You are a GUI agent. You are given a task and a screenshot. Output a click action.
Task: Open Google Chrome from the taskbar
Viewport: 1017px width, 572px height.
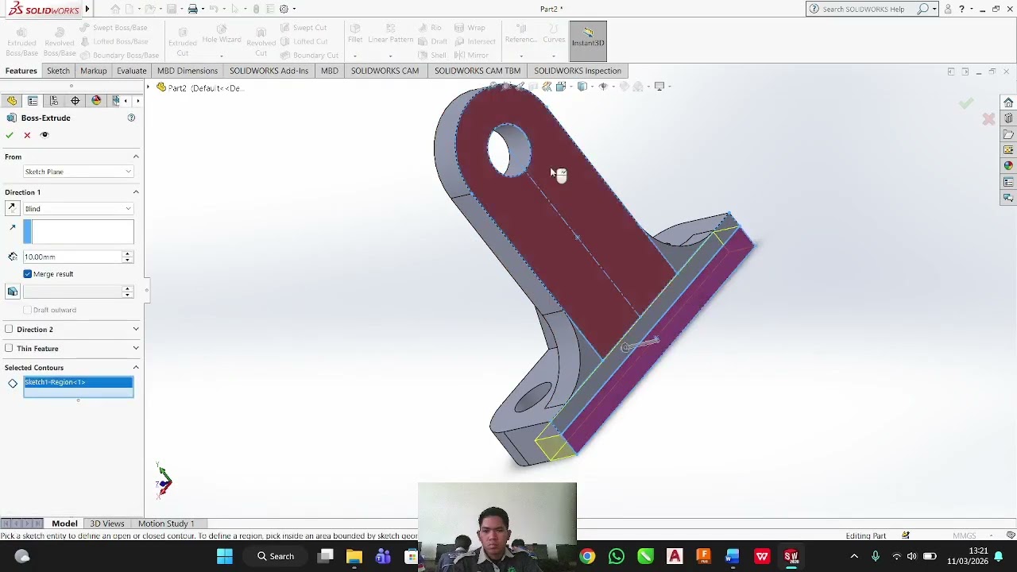(587, 556)
